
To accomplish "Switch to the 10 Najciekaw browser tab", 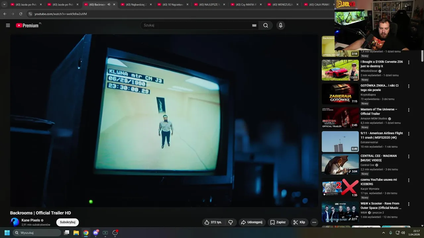I will [173, 5].
